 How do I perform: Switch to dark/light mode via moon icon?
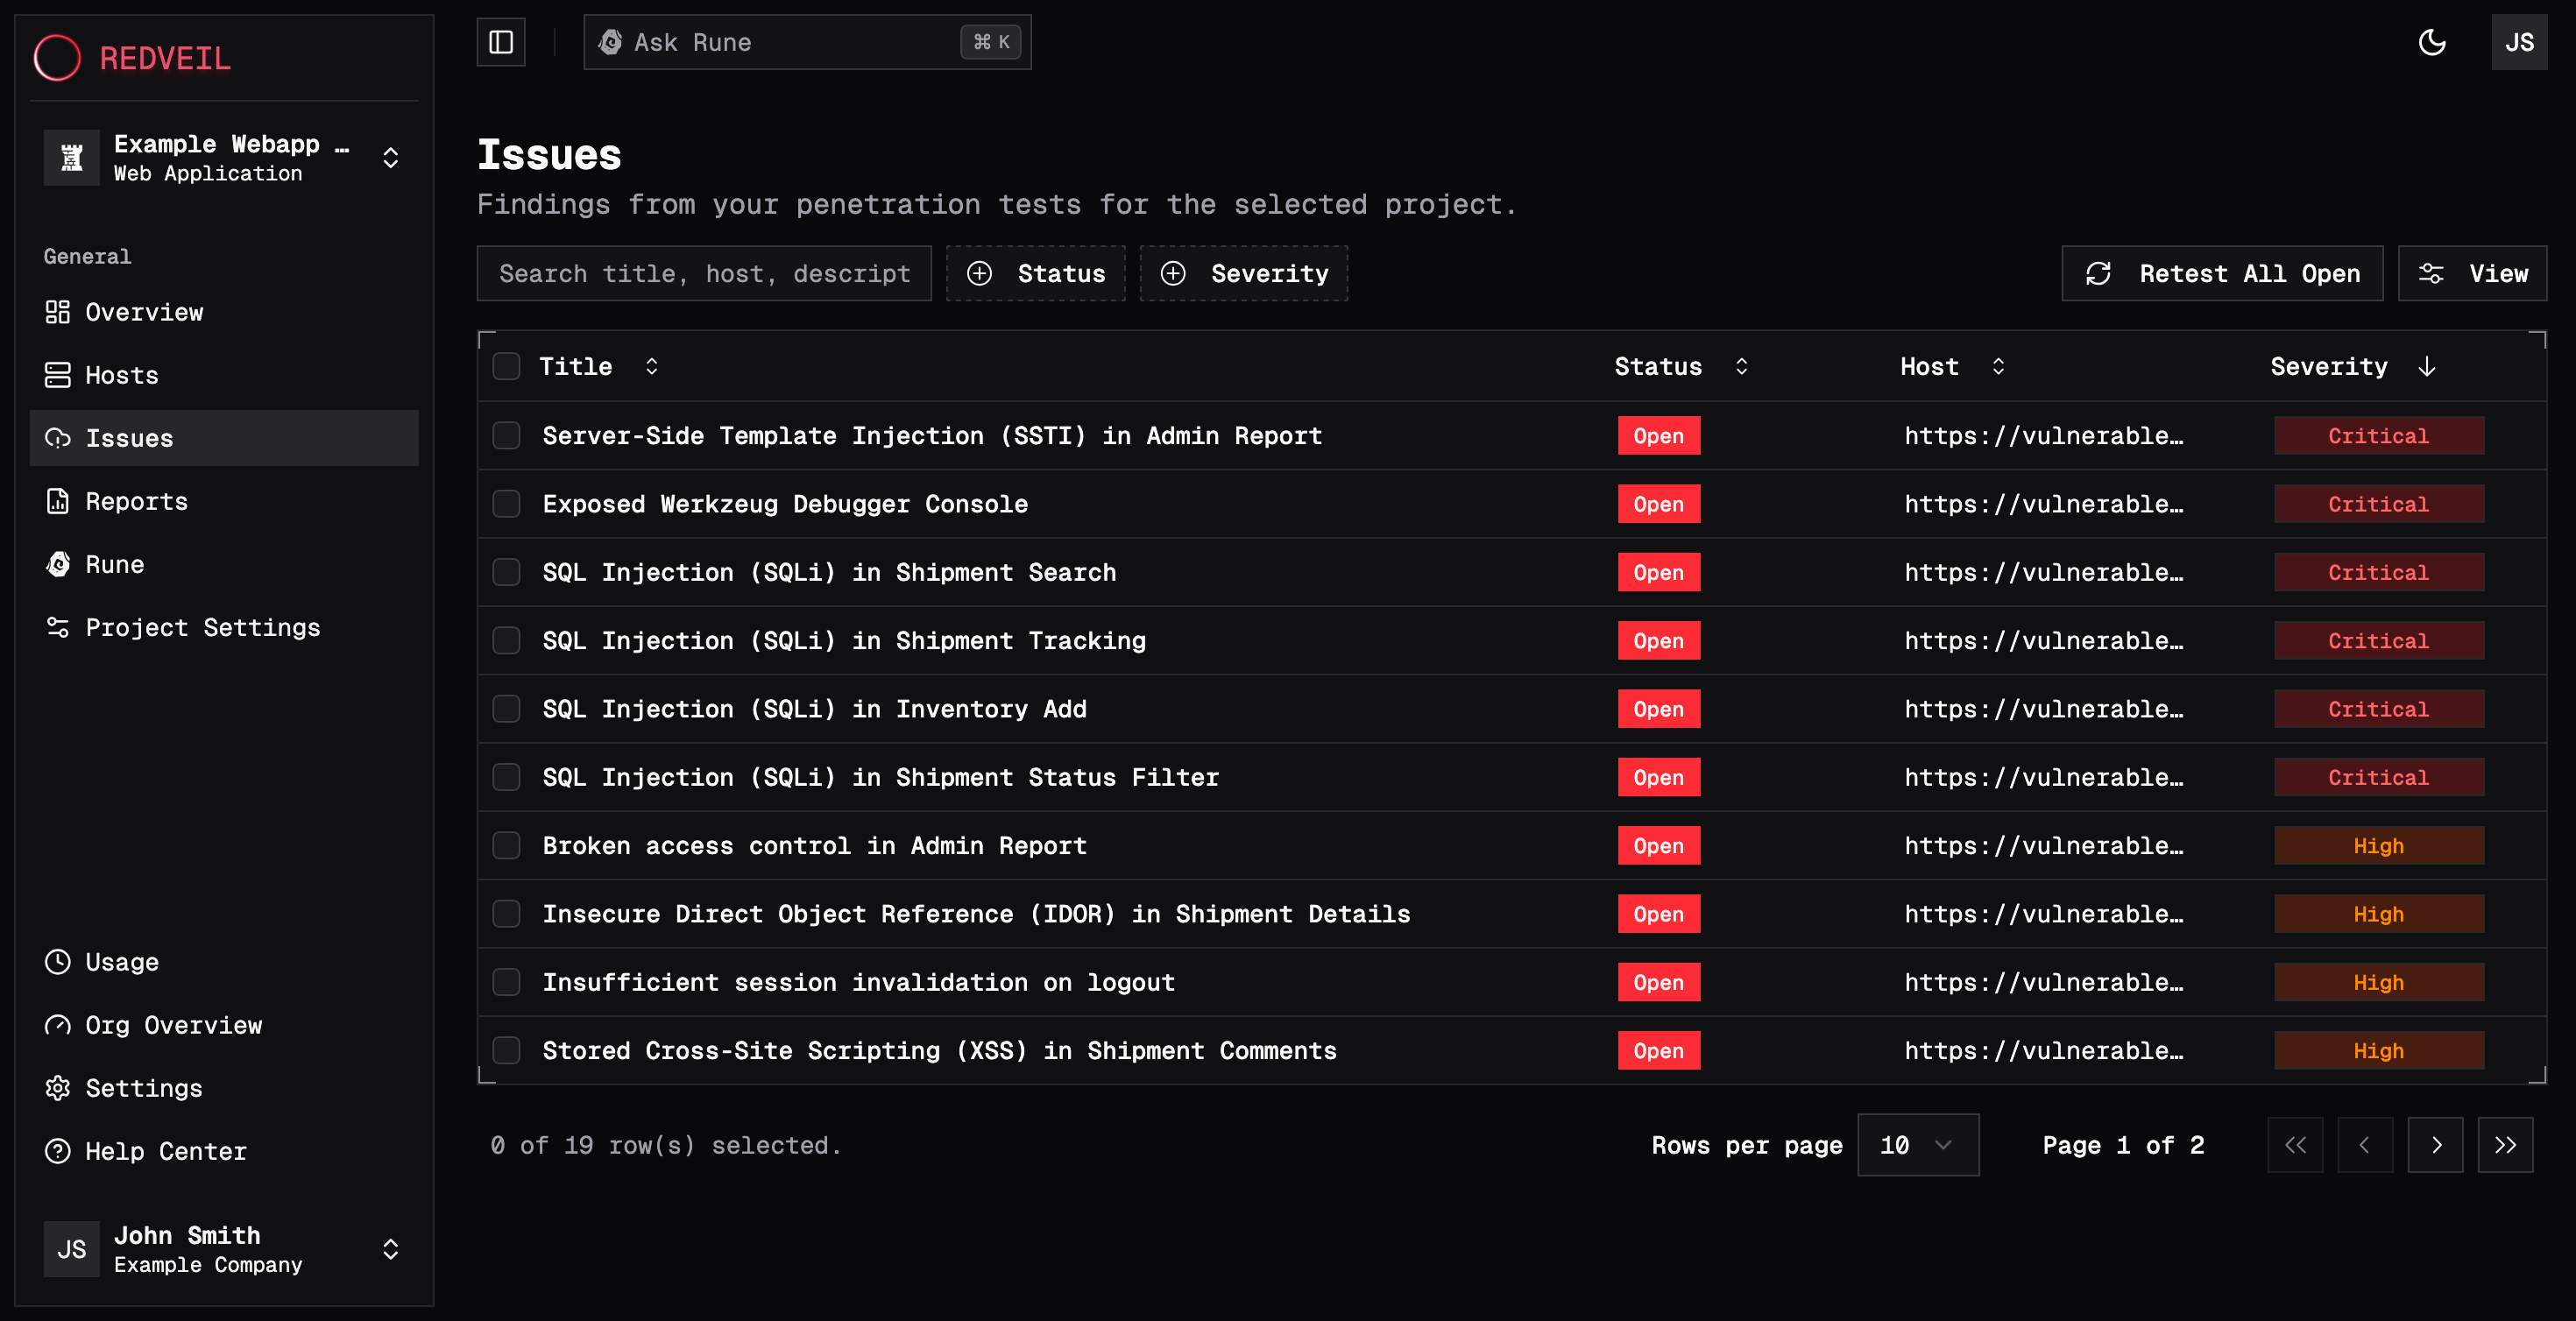click(x=2433, y=42)
